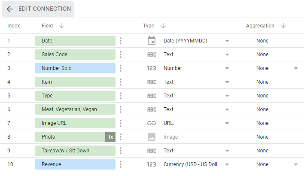
Task: Expand the Revenue currency type dropdown
Action: 227,164
